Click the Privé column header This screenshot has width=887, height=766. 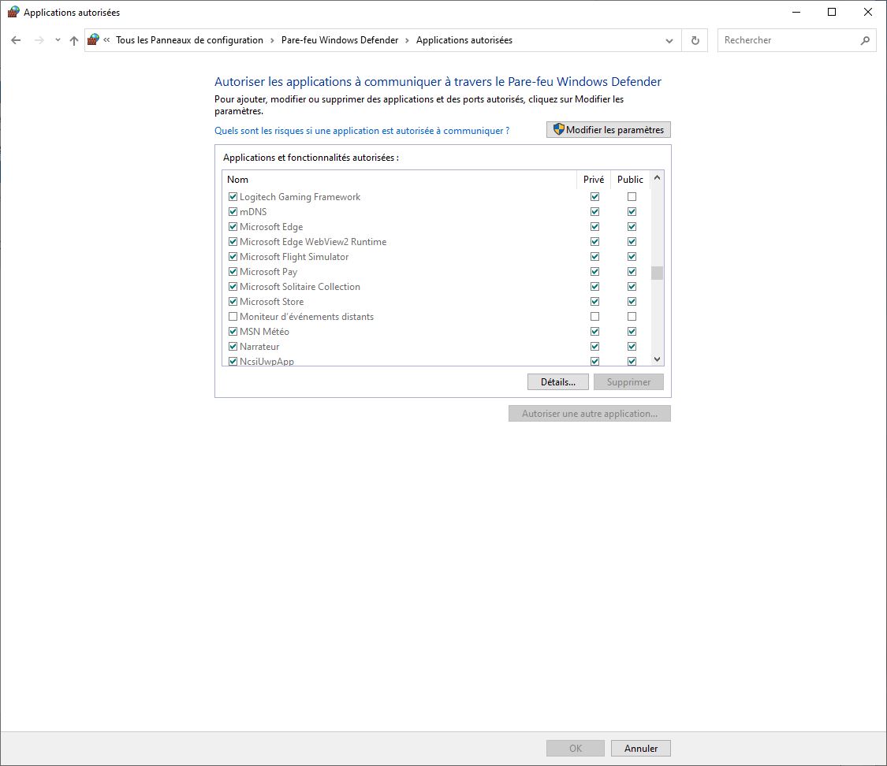[x=594, y=179]
